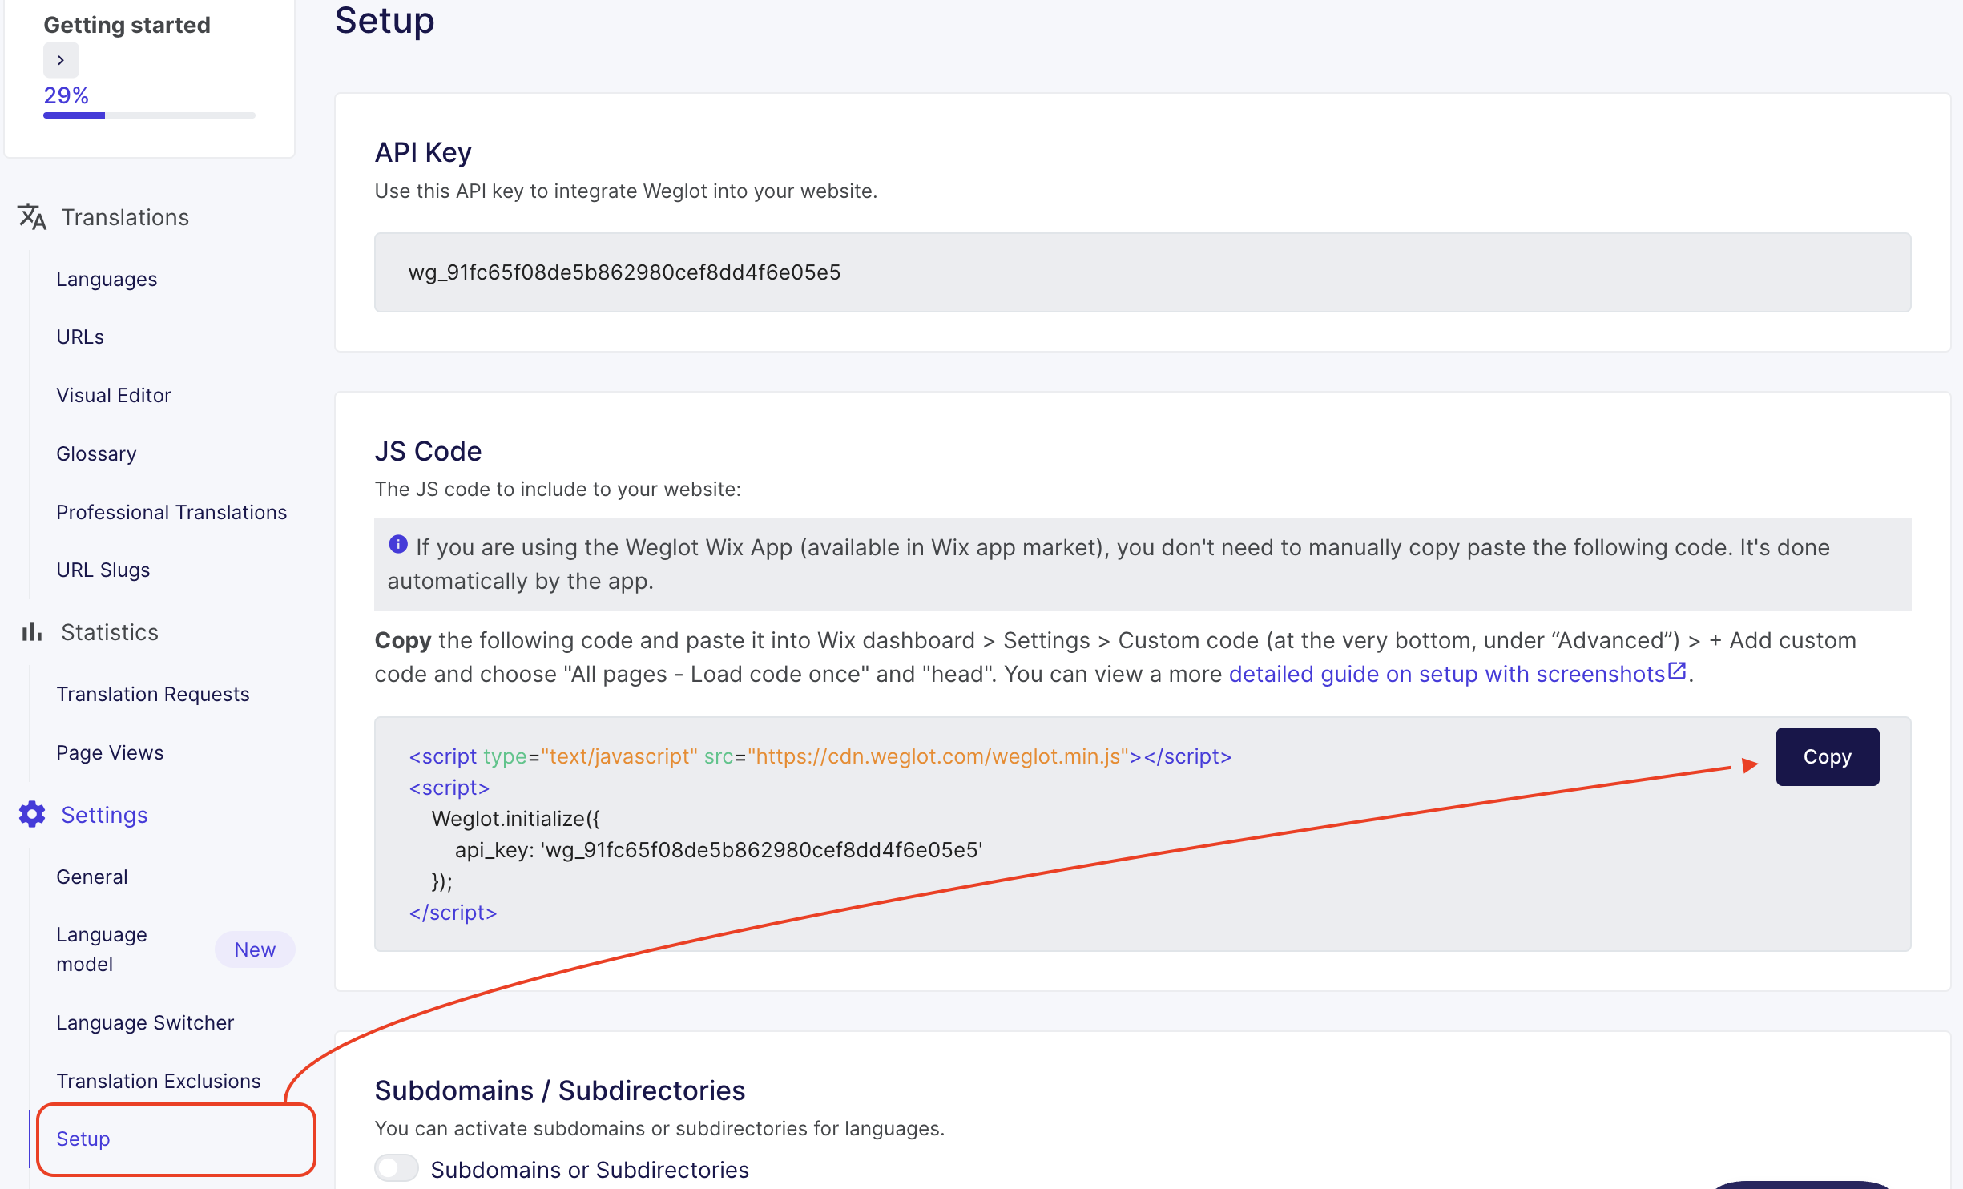Click the Statistics bar chart icon

coord(32,632)
